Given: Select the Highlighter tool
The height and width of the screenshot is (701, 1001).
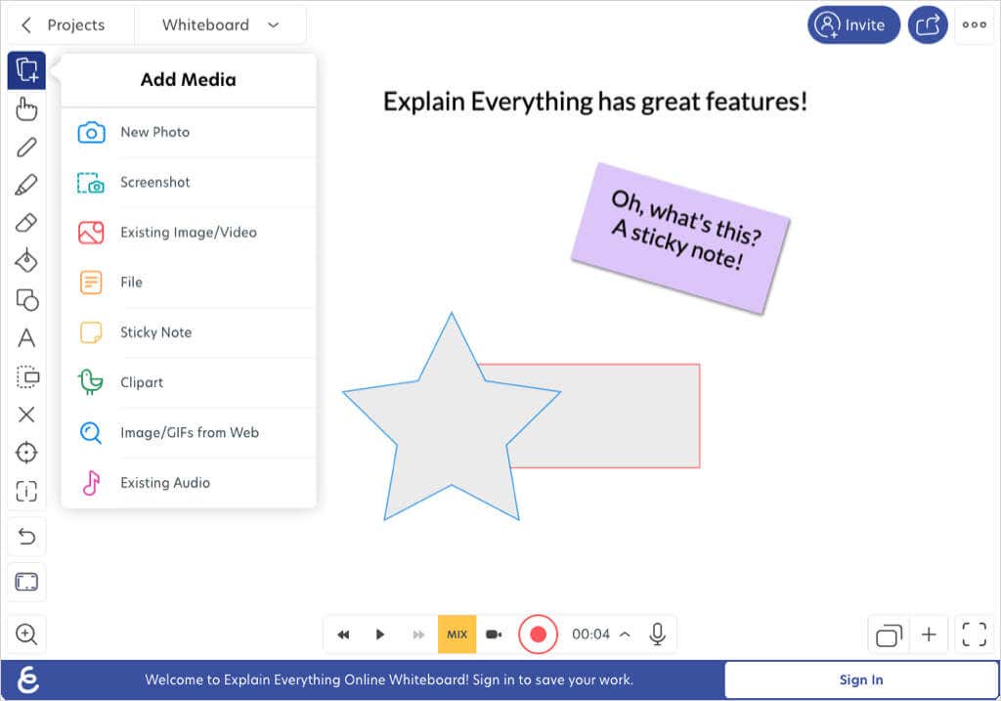Looking at the screenshot, I should click(x=26, y=186).
